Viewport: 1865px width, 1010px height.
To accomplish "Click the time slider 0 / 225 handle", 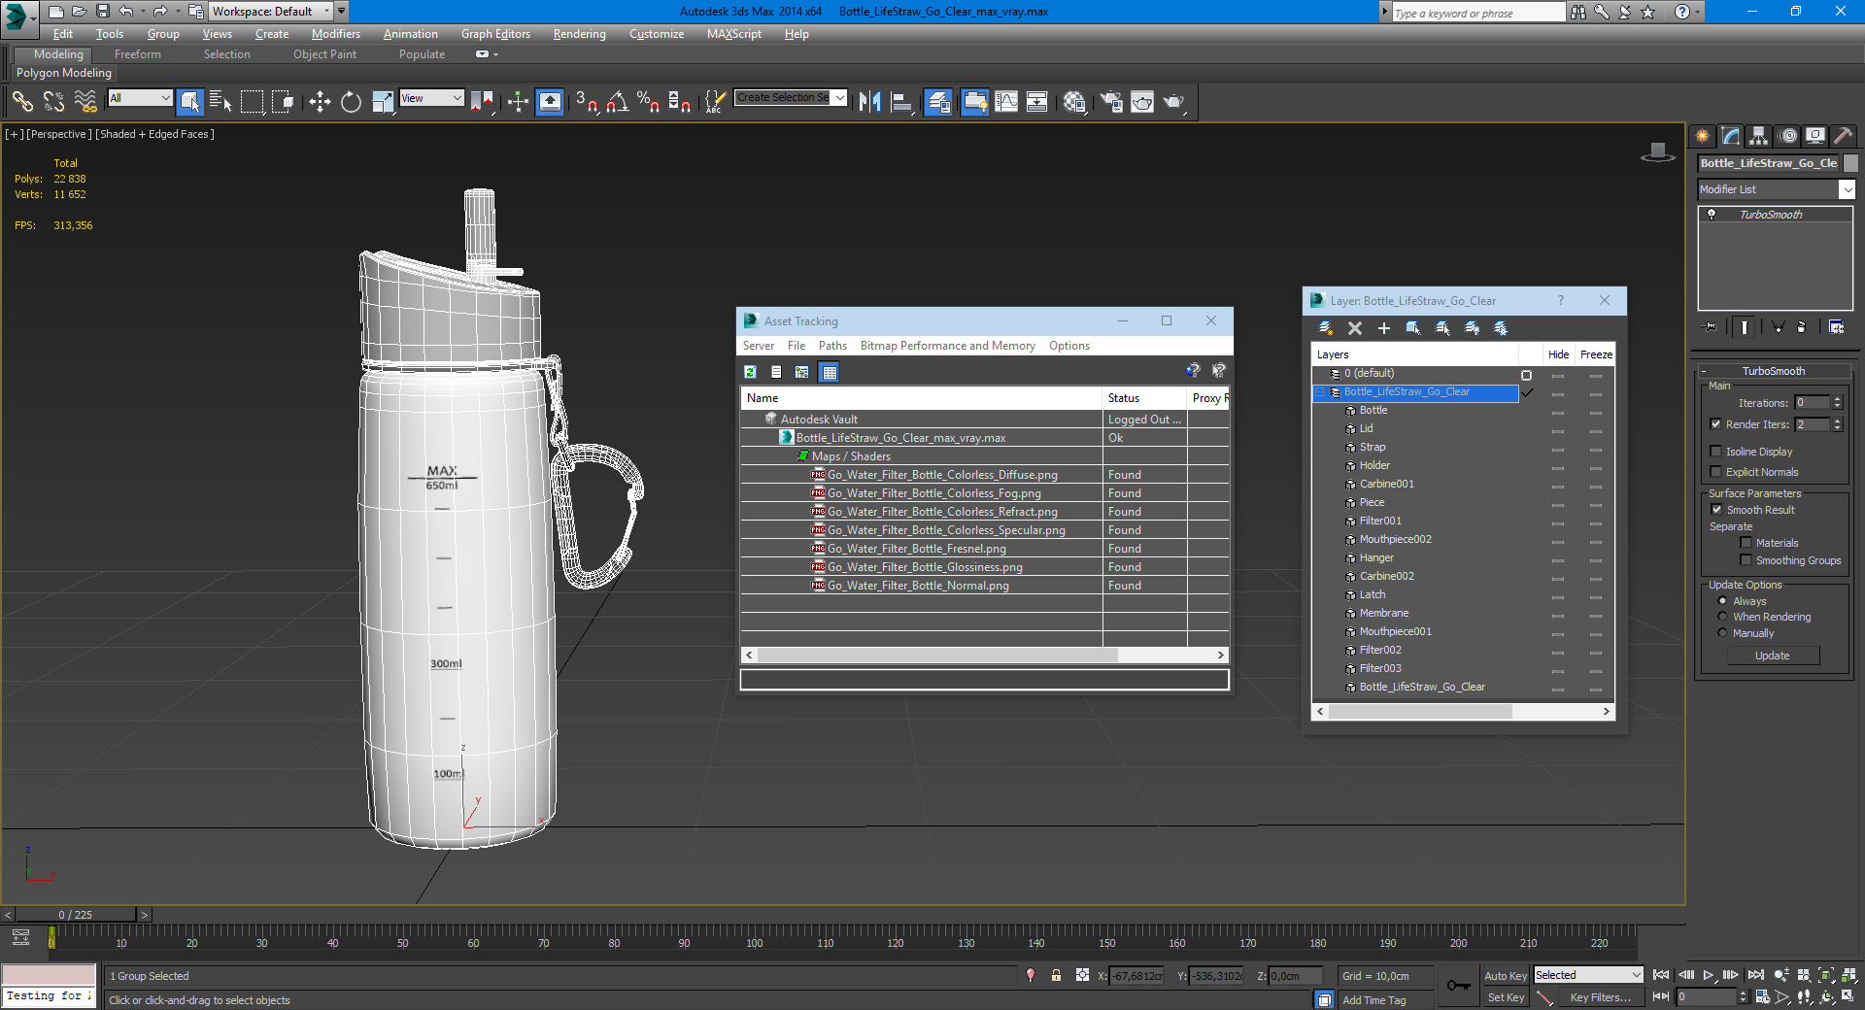I will pyautogui.click(x=75, y=915).
